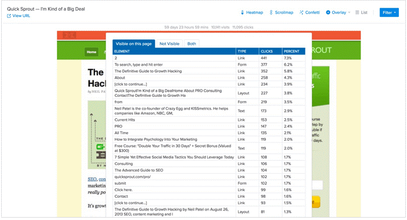The image size is (407, 220).
Task: Click the '10,141 visits' status text
Action: tap(220, 27)
